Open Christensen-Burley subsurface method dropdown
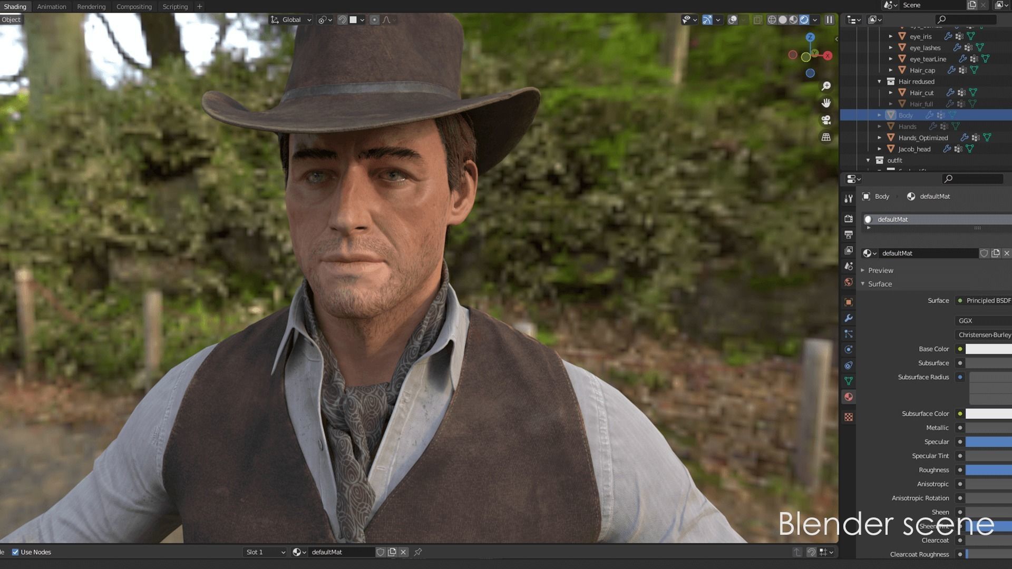This screenshot has height=569, width=1012. [984, 335]
